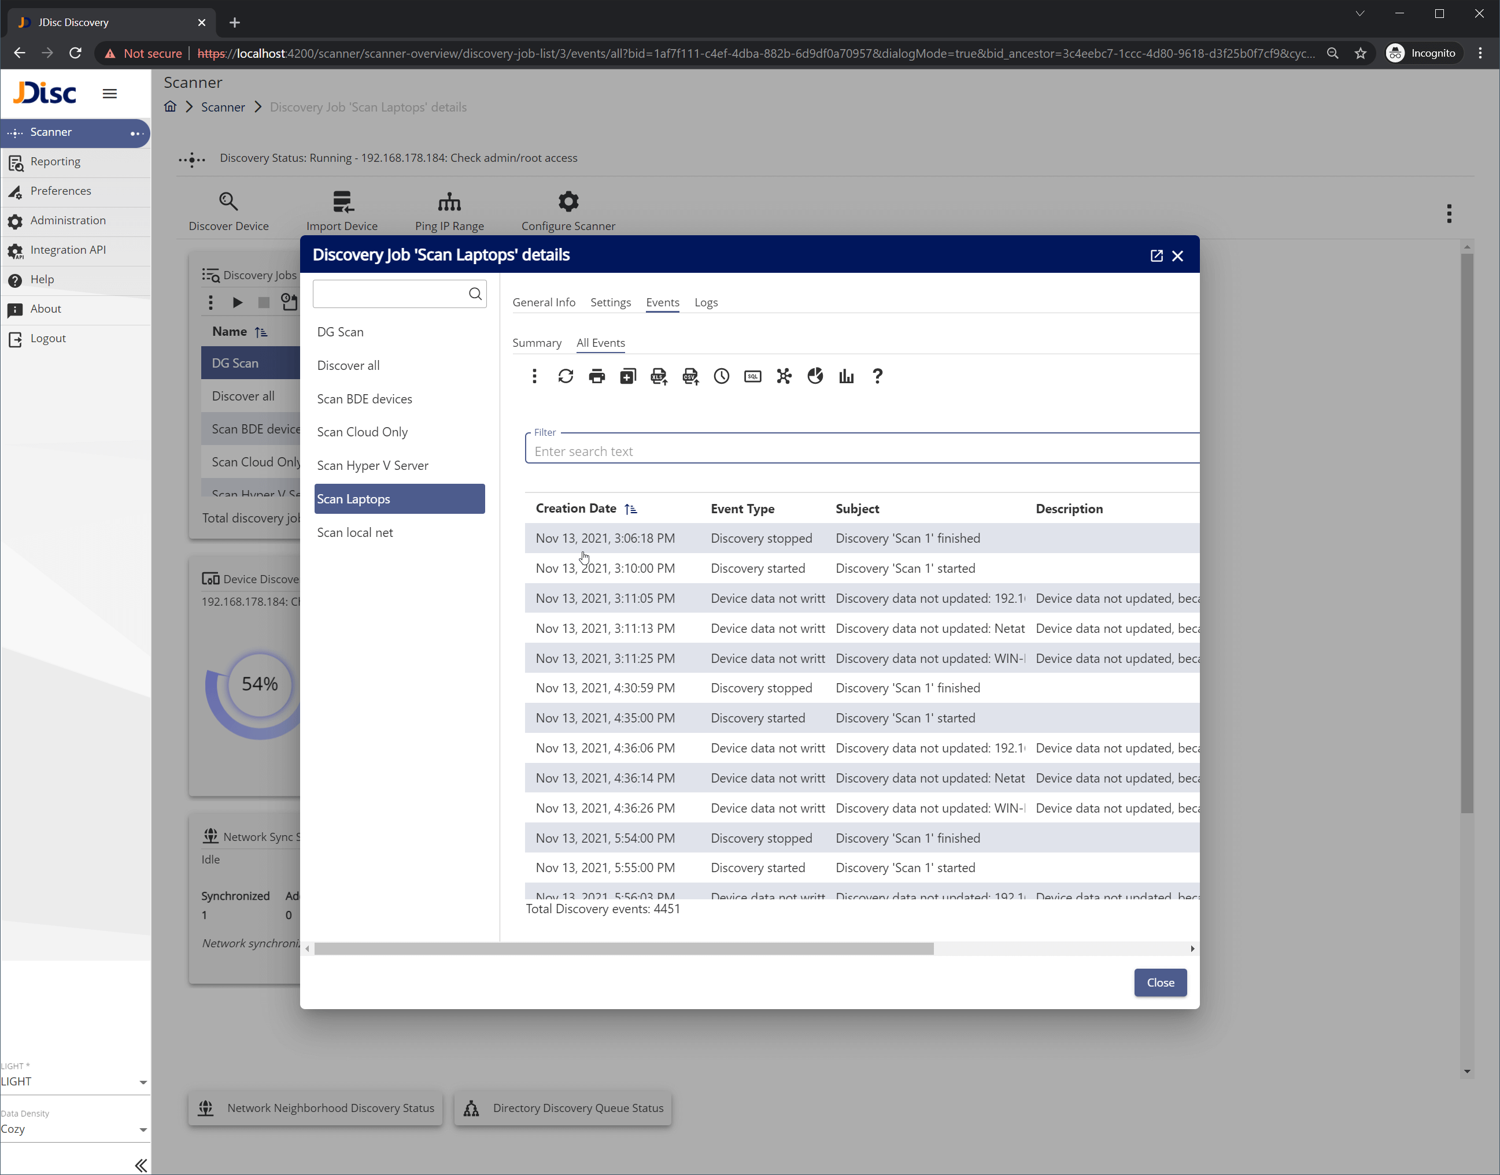Open Network Neighborhood Discovery Status
Screen dimensions: 1500x1175
point(315,1107)
